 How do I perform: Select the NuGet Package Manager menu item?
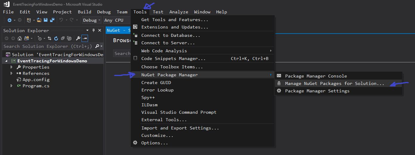pyautogui.click(x=203, y=75)
